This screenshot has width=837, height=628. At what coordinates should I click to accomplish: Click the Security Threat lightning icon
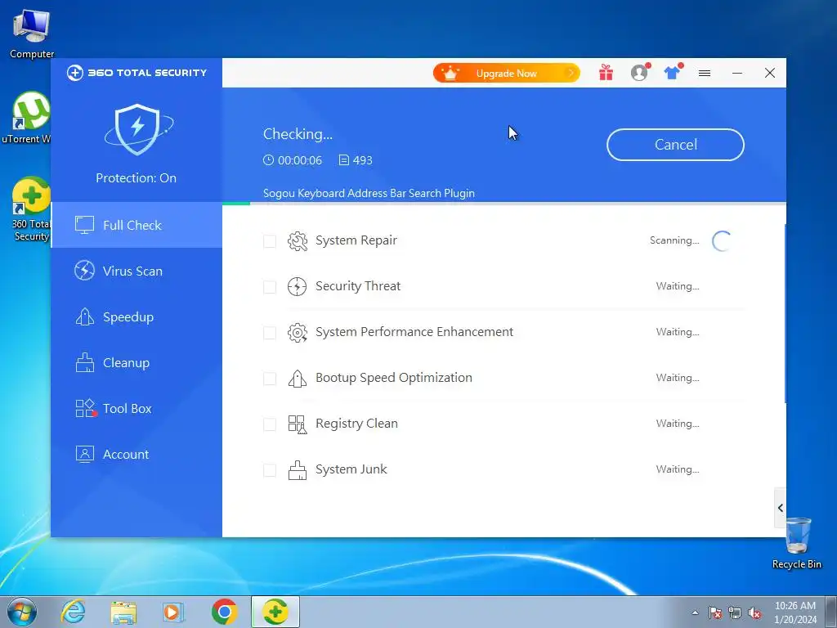pos(298,287)
